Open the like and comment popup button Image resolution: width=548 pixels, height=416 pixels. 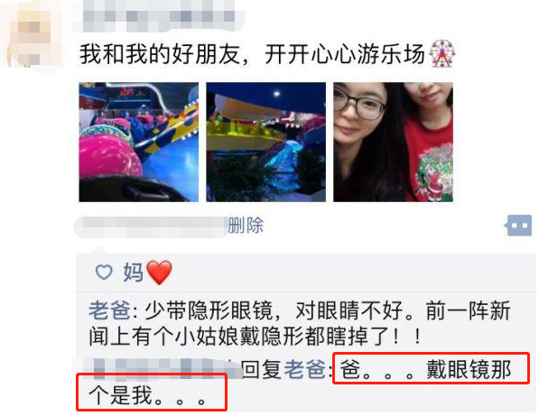point(518,226)
